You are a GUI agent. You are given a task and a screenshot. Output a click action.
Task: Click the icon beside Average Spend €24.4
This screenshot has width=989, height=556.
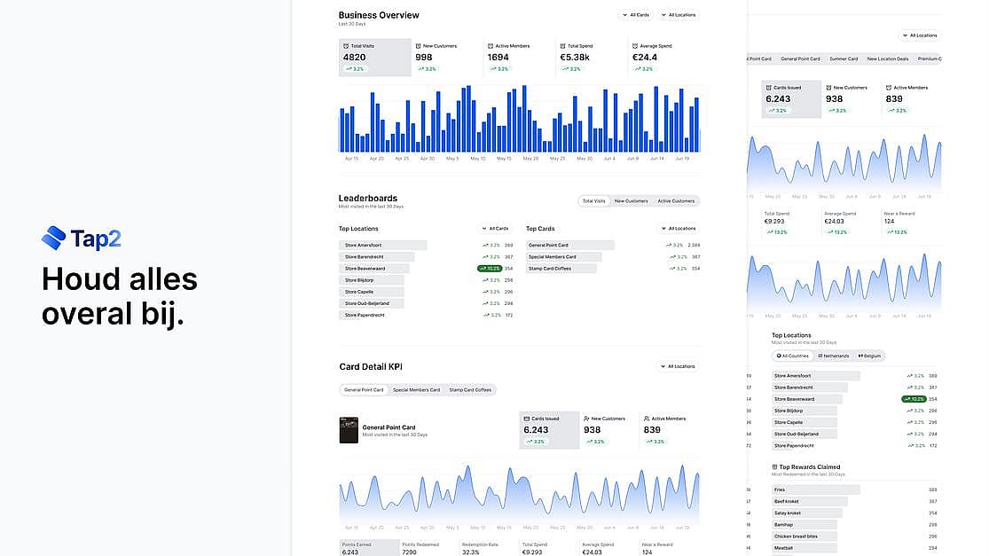click(x=635, y=46)
